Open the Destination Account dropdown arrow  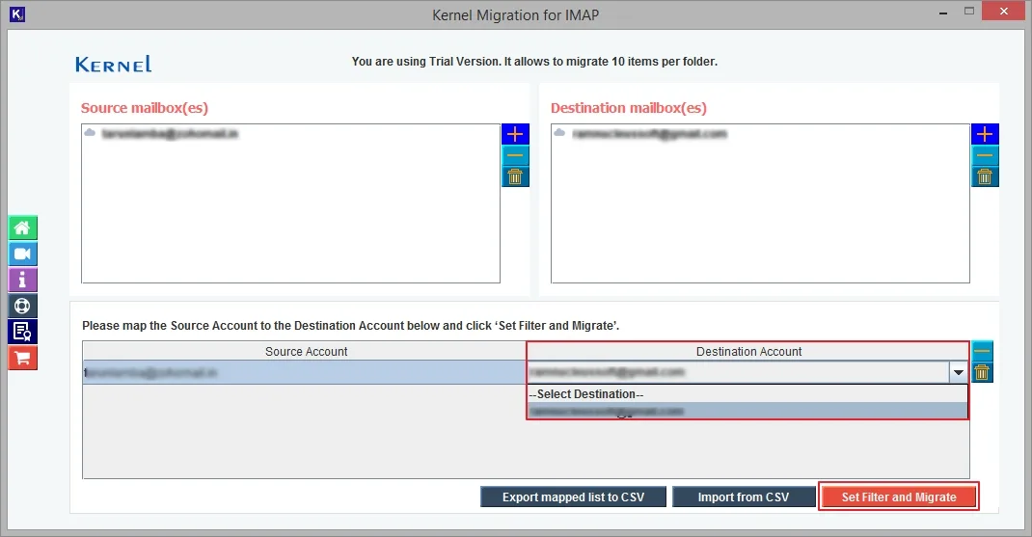tap(959, 372)
